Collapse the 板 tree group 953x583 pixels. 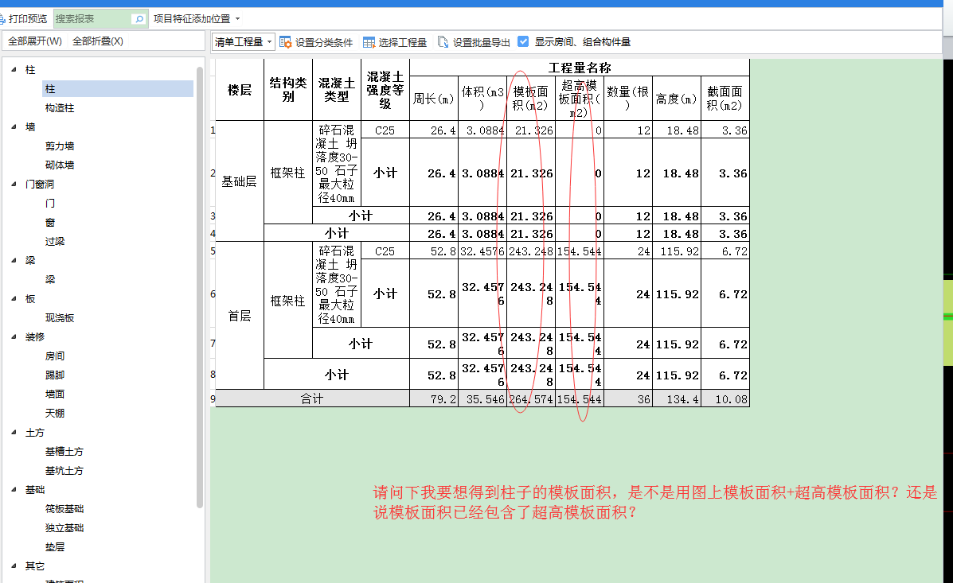(x=14, y=299)
